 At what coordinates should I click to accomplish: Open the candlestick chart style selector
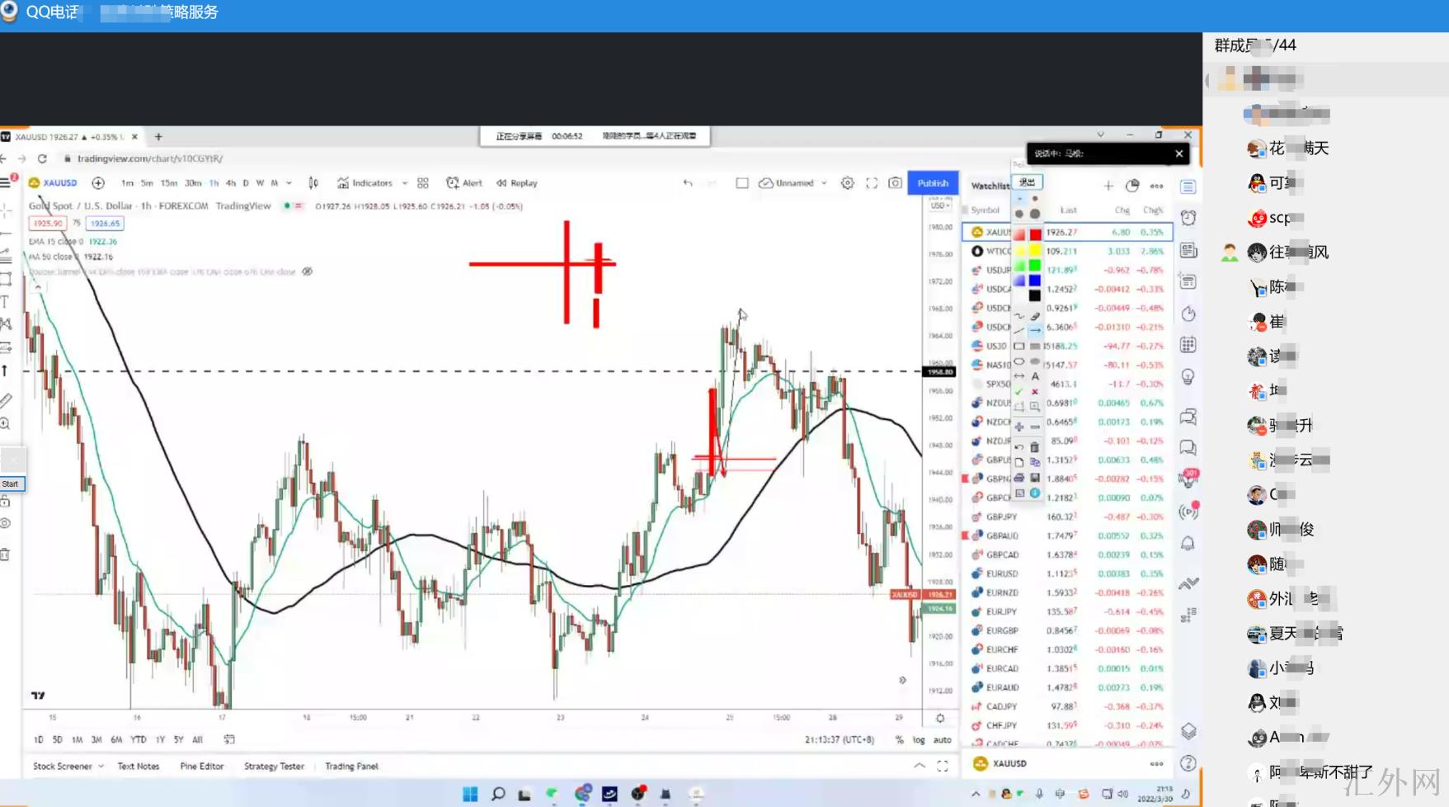click(313, 183)
